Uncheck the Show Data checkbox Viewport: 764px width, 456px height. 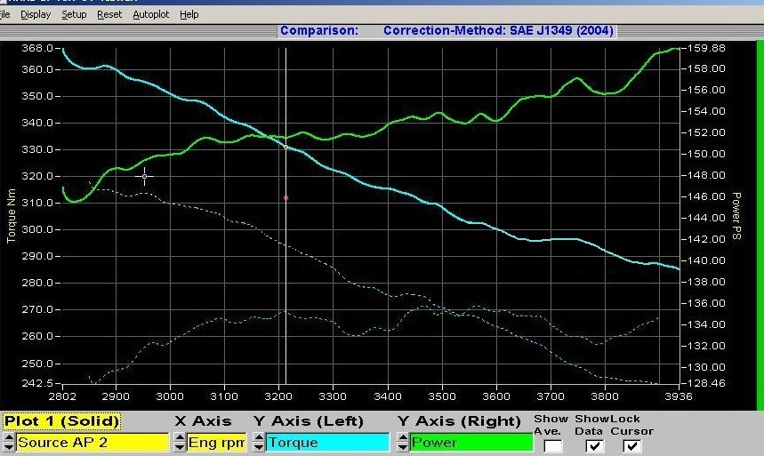(x=594, y=445)
